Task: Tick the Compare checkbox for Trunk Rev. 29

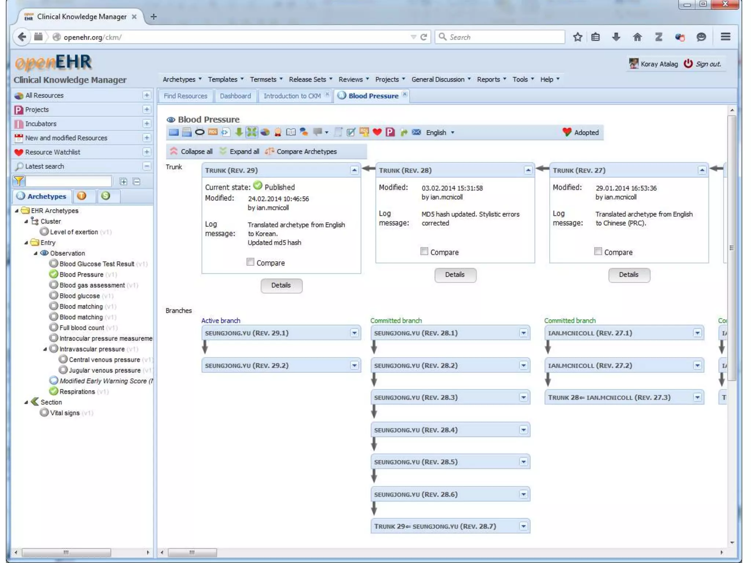Action: [250, 262]
